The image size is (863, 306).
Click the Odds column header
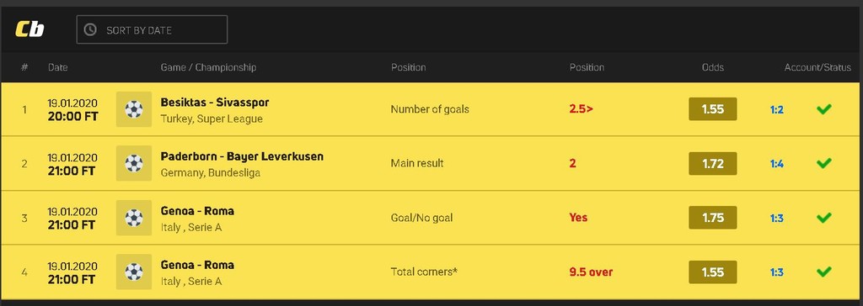[713, 67]
